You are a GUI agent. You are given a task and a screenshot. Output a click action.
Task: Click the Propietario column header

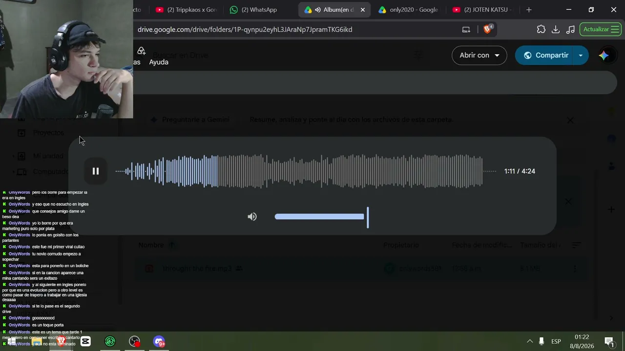(x=401, y=245)
